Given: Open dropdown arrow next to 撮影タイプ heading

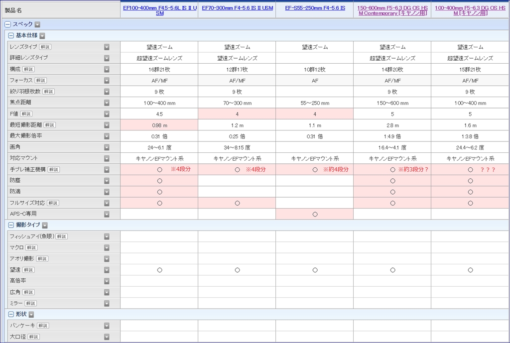Looking at the screenshot, I should pos(45,225).
